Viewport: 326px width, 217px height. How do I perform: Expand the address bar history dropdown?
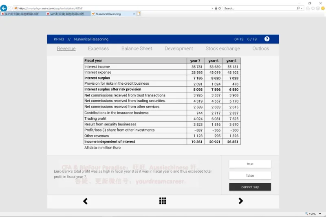point(212,8)
